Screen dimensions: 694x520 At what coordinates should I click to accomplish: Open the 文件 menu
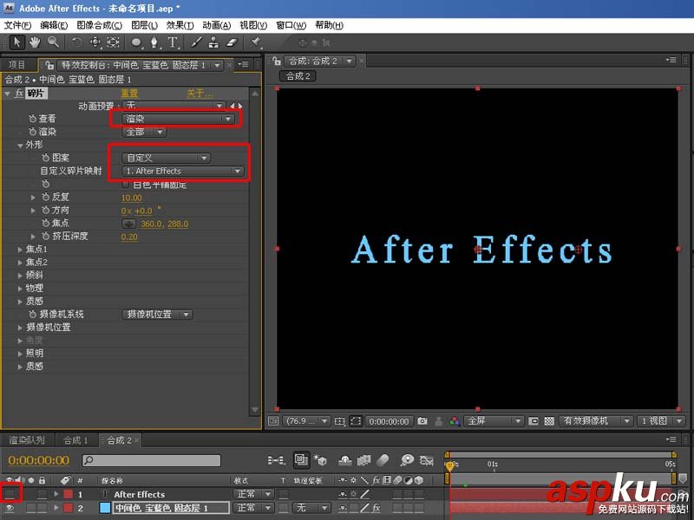coord(17,25)
